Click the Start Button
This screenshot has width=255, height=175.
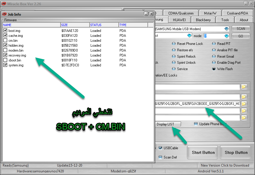pyautogui.click(x=202, y=152)
